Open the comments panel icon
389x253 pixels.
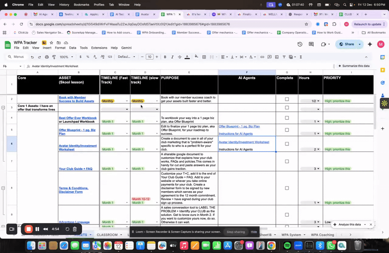[x=311, y=44]
